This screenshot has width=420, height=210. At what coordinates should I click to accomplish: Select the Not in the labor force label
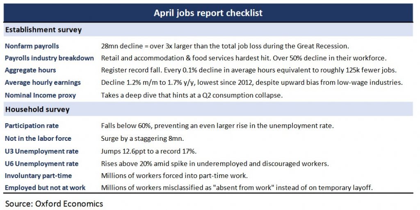[x=38, y=138]
